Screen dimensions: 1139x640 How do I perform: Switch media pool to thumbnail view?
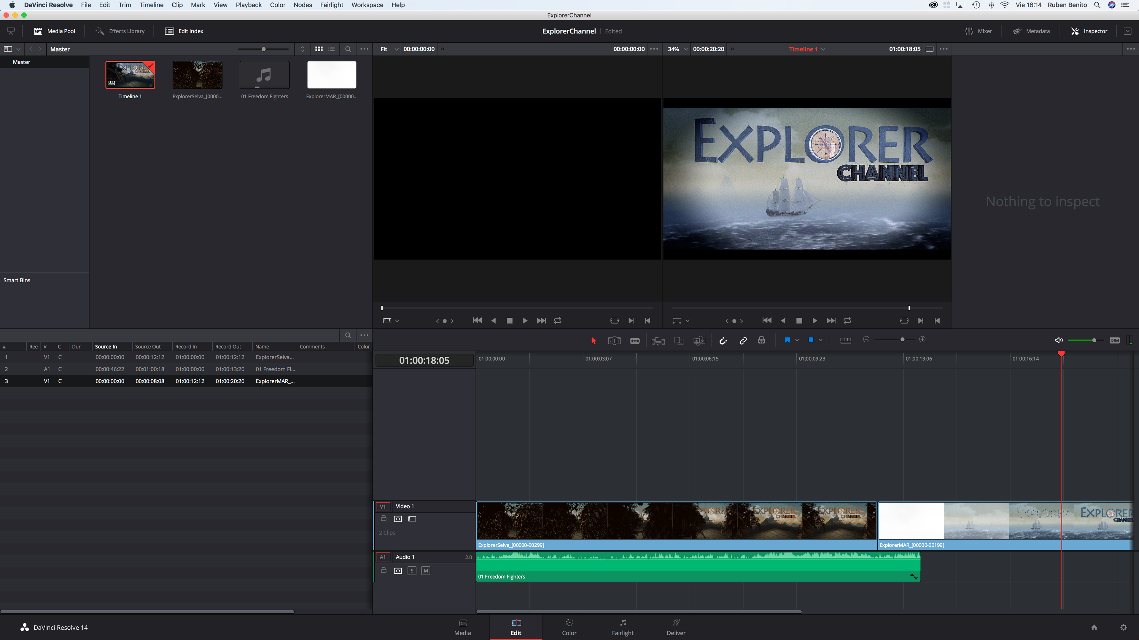319,49
